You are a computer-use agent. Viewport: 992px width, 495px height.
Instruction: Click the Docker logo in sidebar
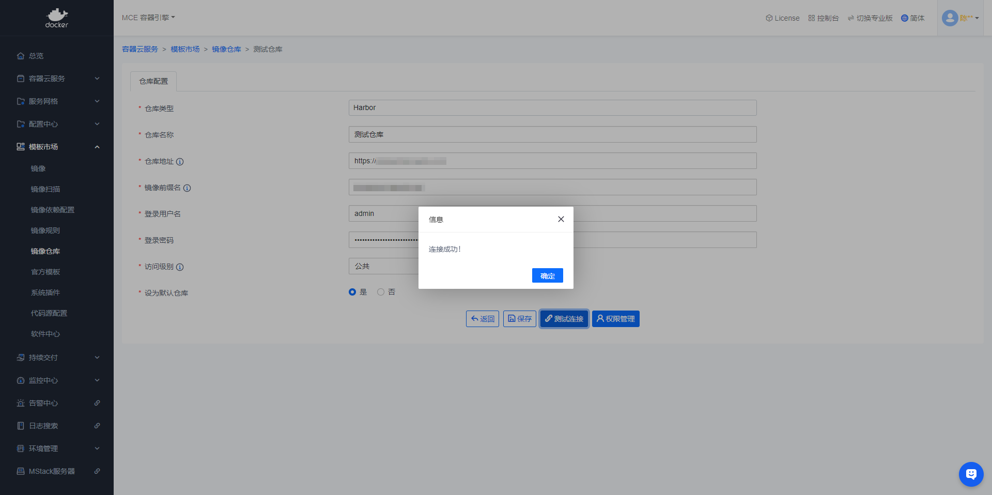click(57, 18)
